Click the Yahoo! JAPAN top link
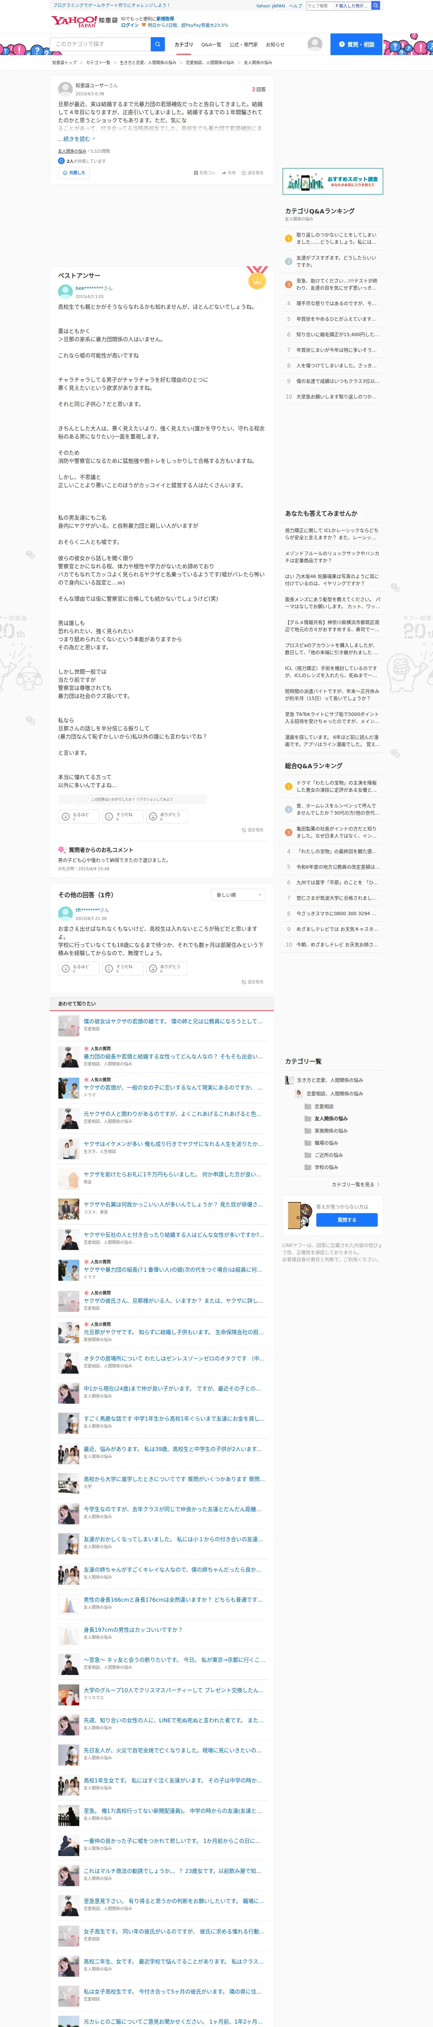 coord(270,5)
